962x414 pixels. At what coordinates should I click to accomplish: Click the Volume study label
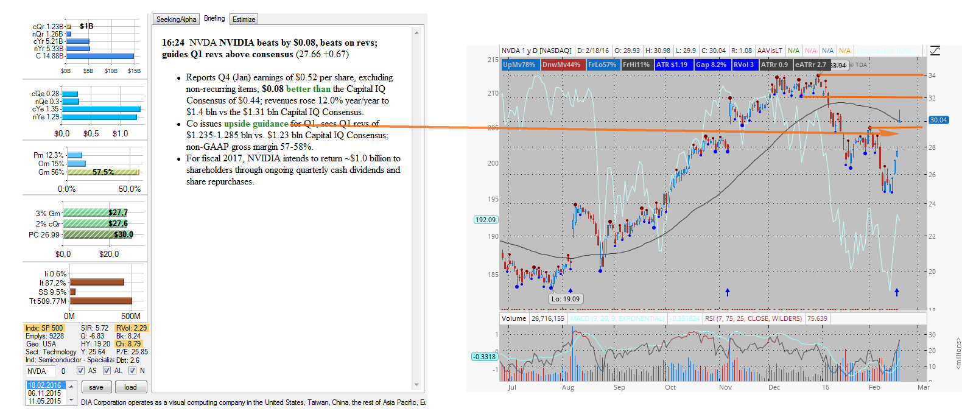[x=514, y=318]
